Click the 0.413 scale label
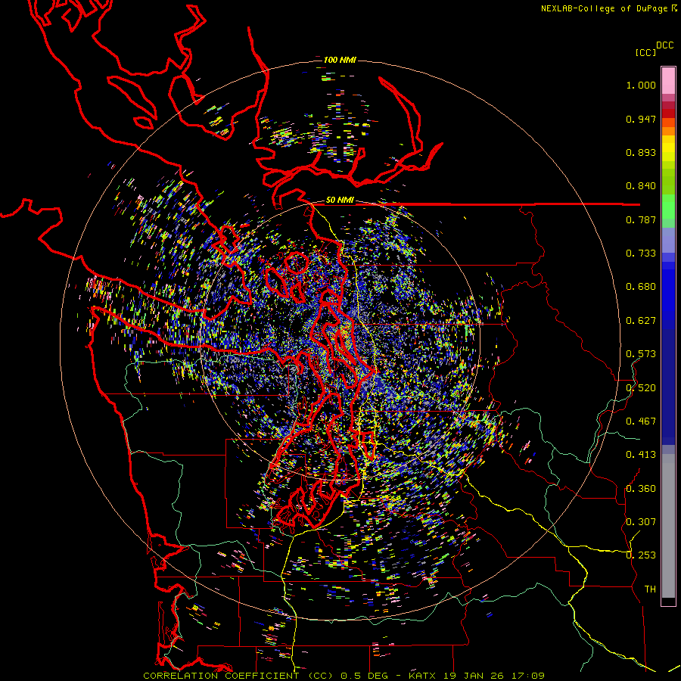681x681 pixels. [641, 455]
